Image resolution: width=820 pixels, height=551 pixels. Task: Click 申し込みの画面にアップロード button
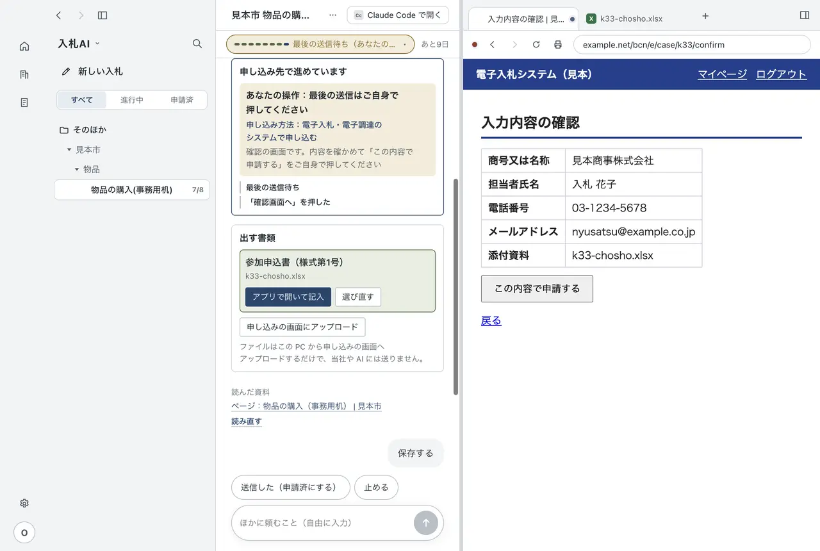302,327
